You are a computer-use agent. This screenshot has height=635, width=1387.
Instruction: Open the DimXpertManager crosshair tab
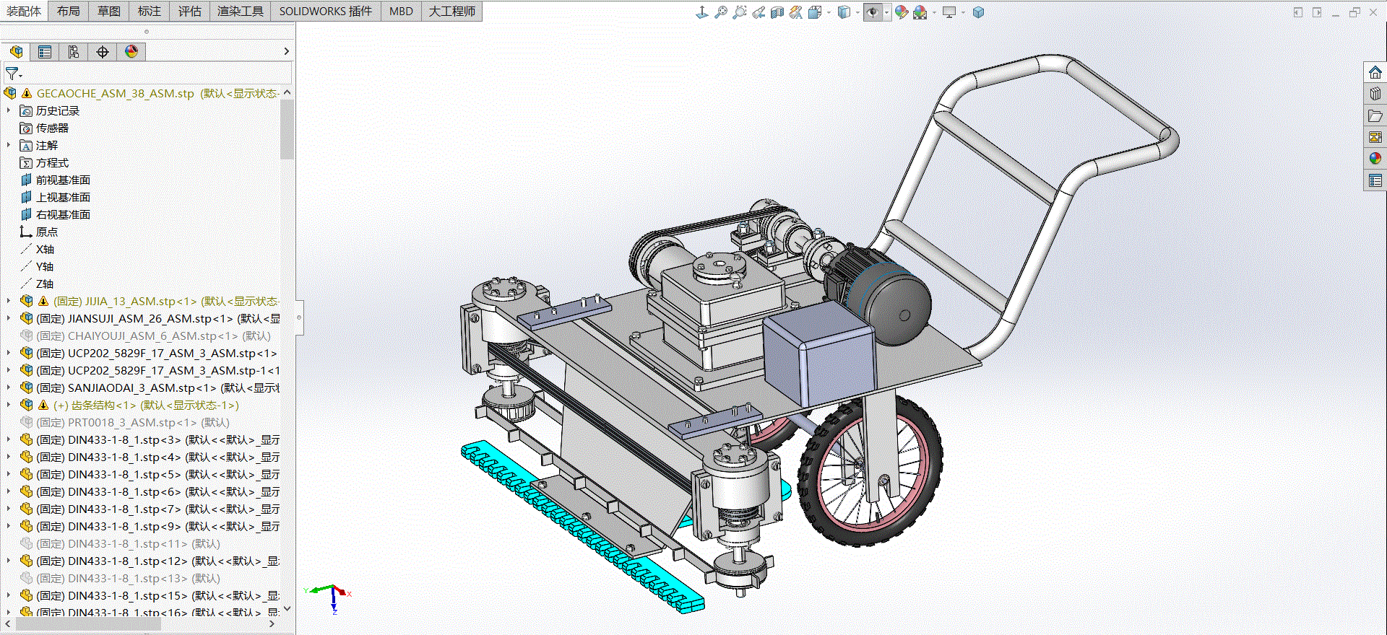[103, 52]
